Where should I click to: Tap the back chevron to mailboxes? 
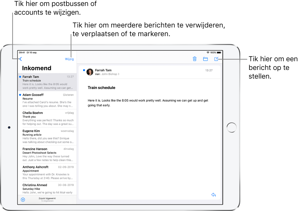pyautogui.click(x=21, y=59)
